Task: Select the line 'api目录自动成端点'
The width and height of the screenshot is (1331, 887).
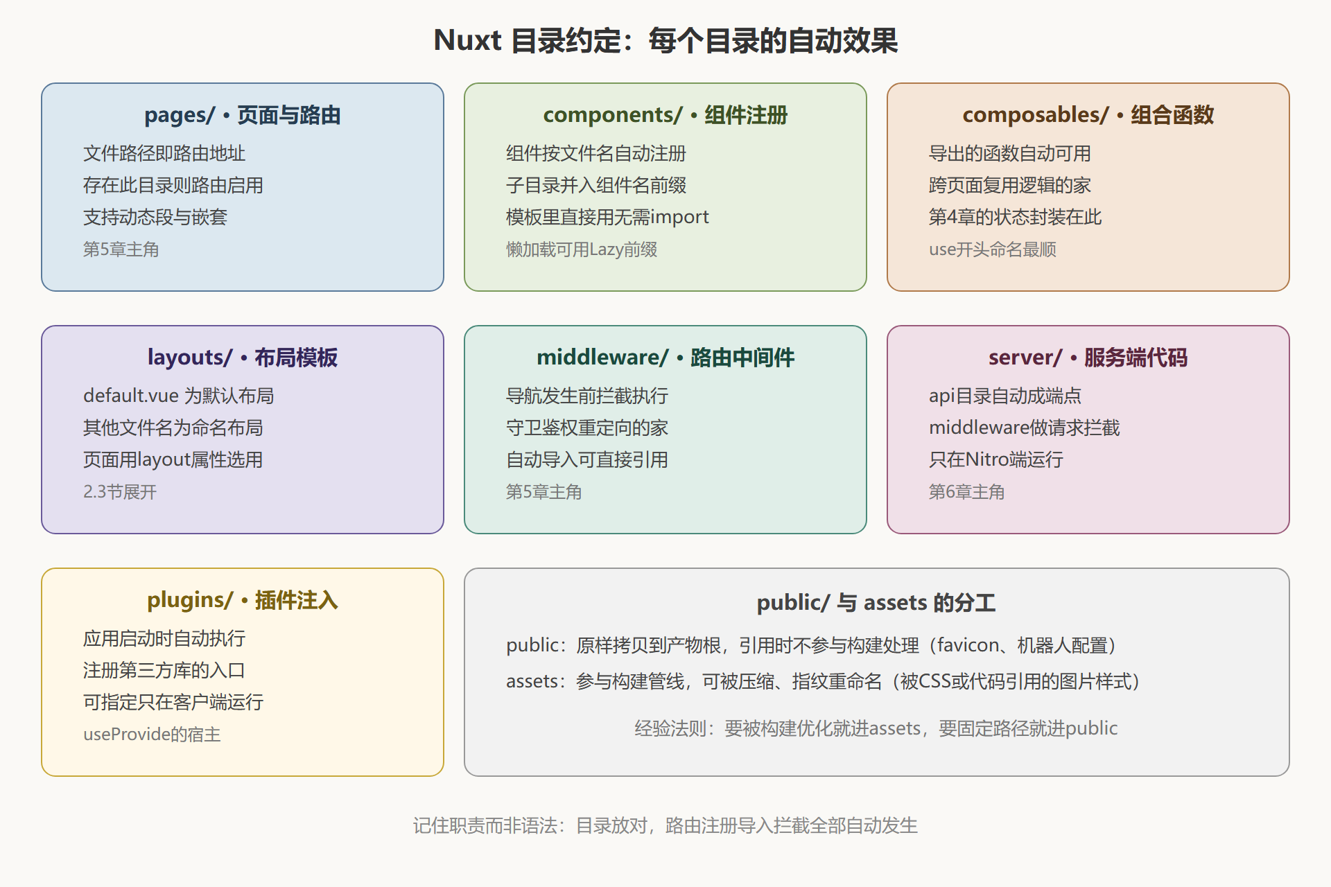Action: point(1005,396)
